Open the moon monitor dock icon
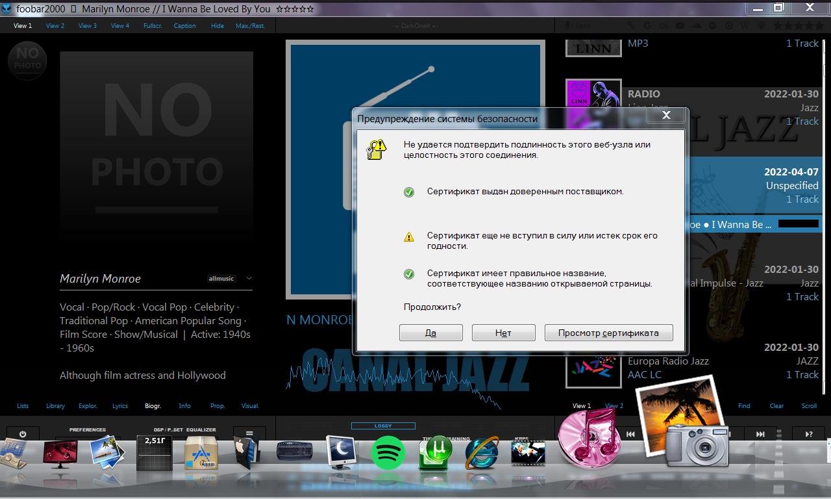 341,452
